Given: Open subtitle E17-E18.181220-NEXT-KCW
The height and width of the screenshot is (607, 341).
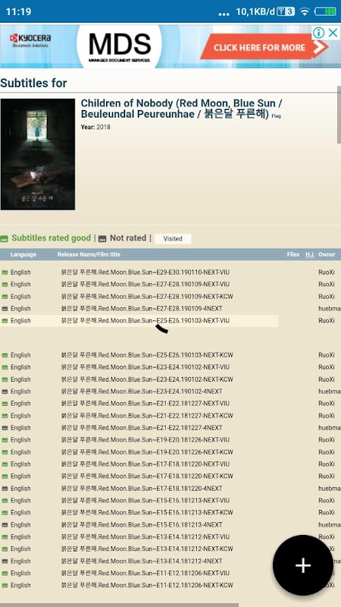Looking at the screenshot, I should [x=147, y=476].
